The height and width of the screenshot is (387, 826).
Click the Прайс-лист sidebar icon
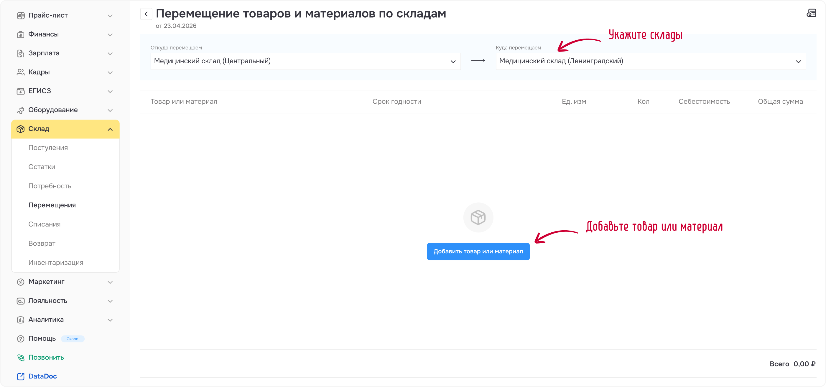tap(21, 15)
